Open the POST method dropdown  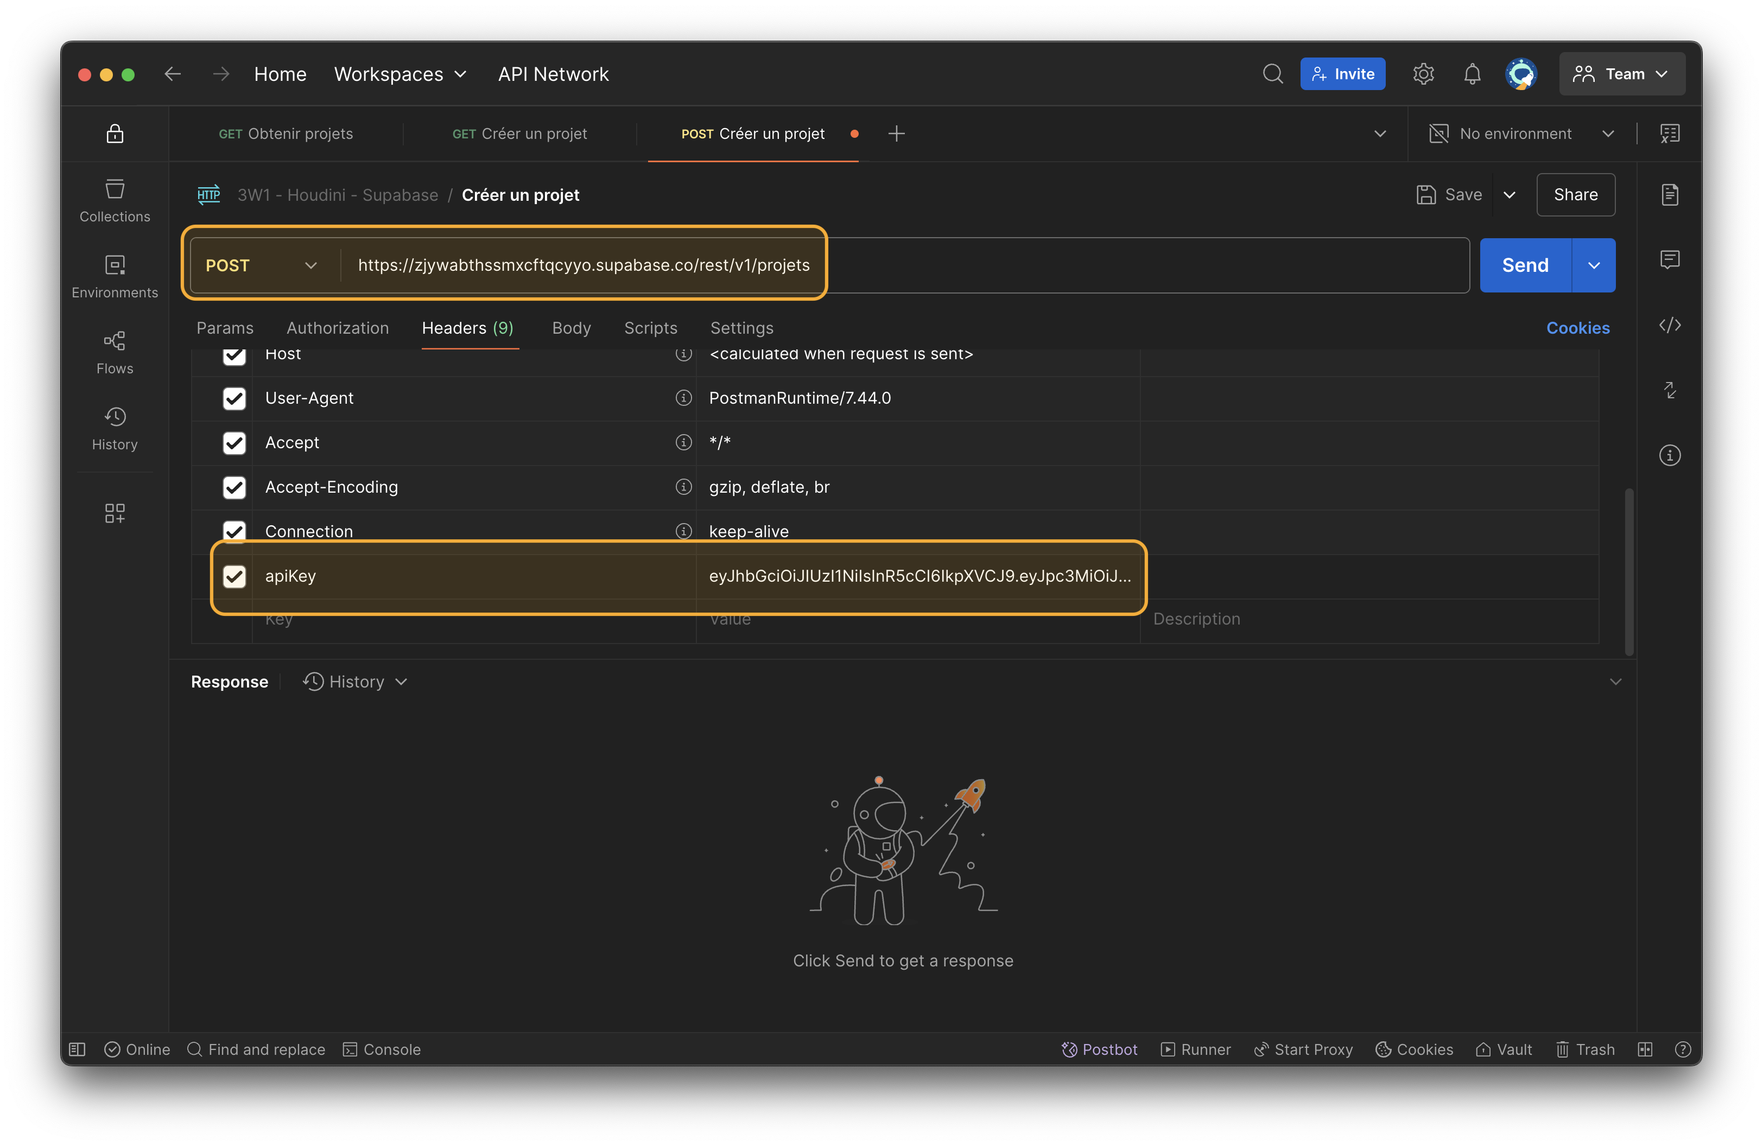pos(262,265)
